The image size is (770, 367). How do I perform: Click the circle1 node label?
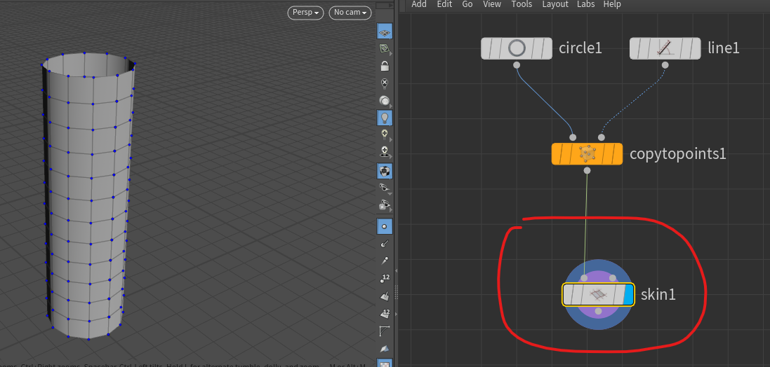580,48
